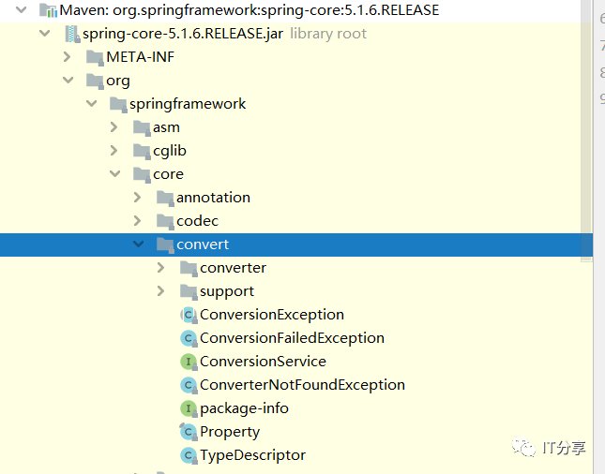Click the Property class icon
This screenshot has height=474, width=605.
pos(188,432)
